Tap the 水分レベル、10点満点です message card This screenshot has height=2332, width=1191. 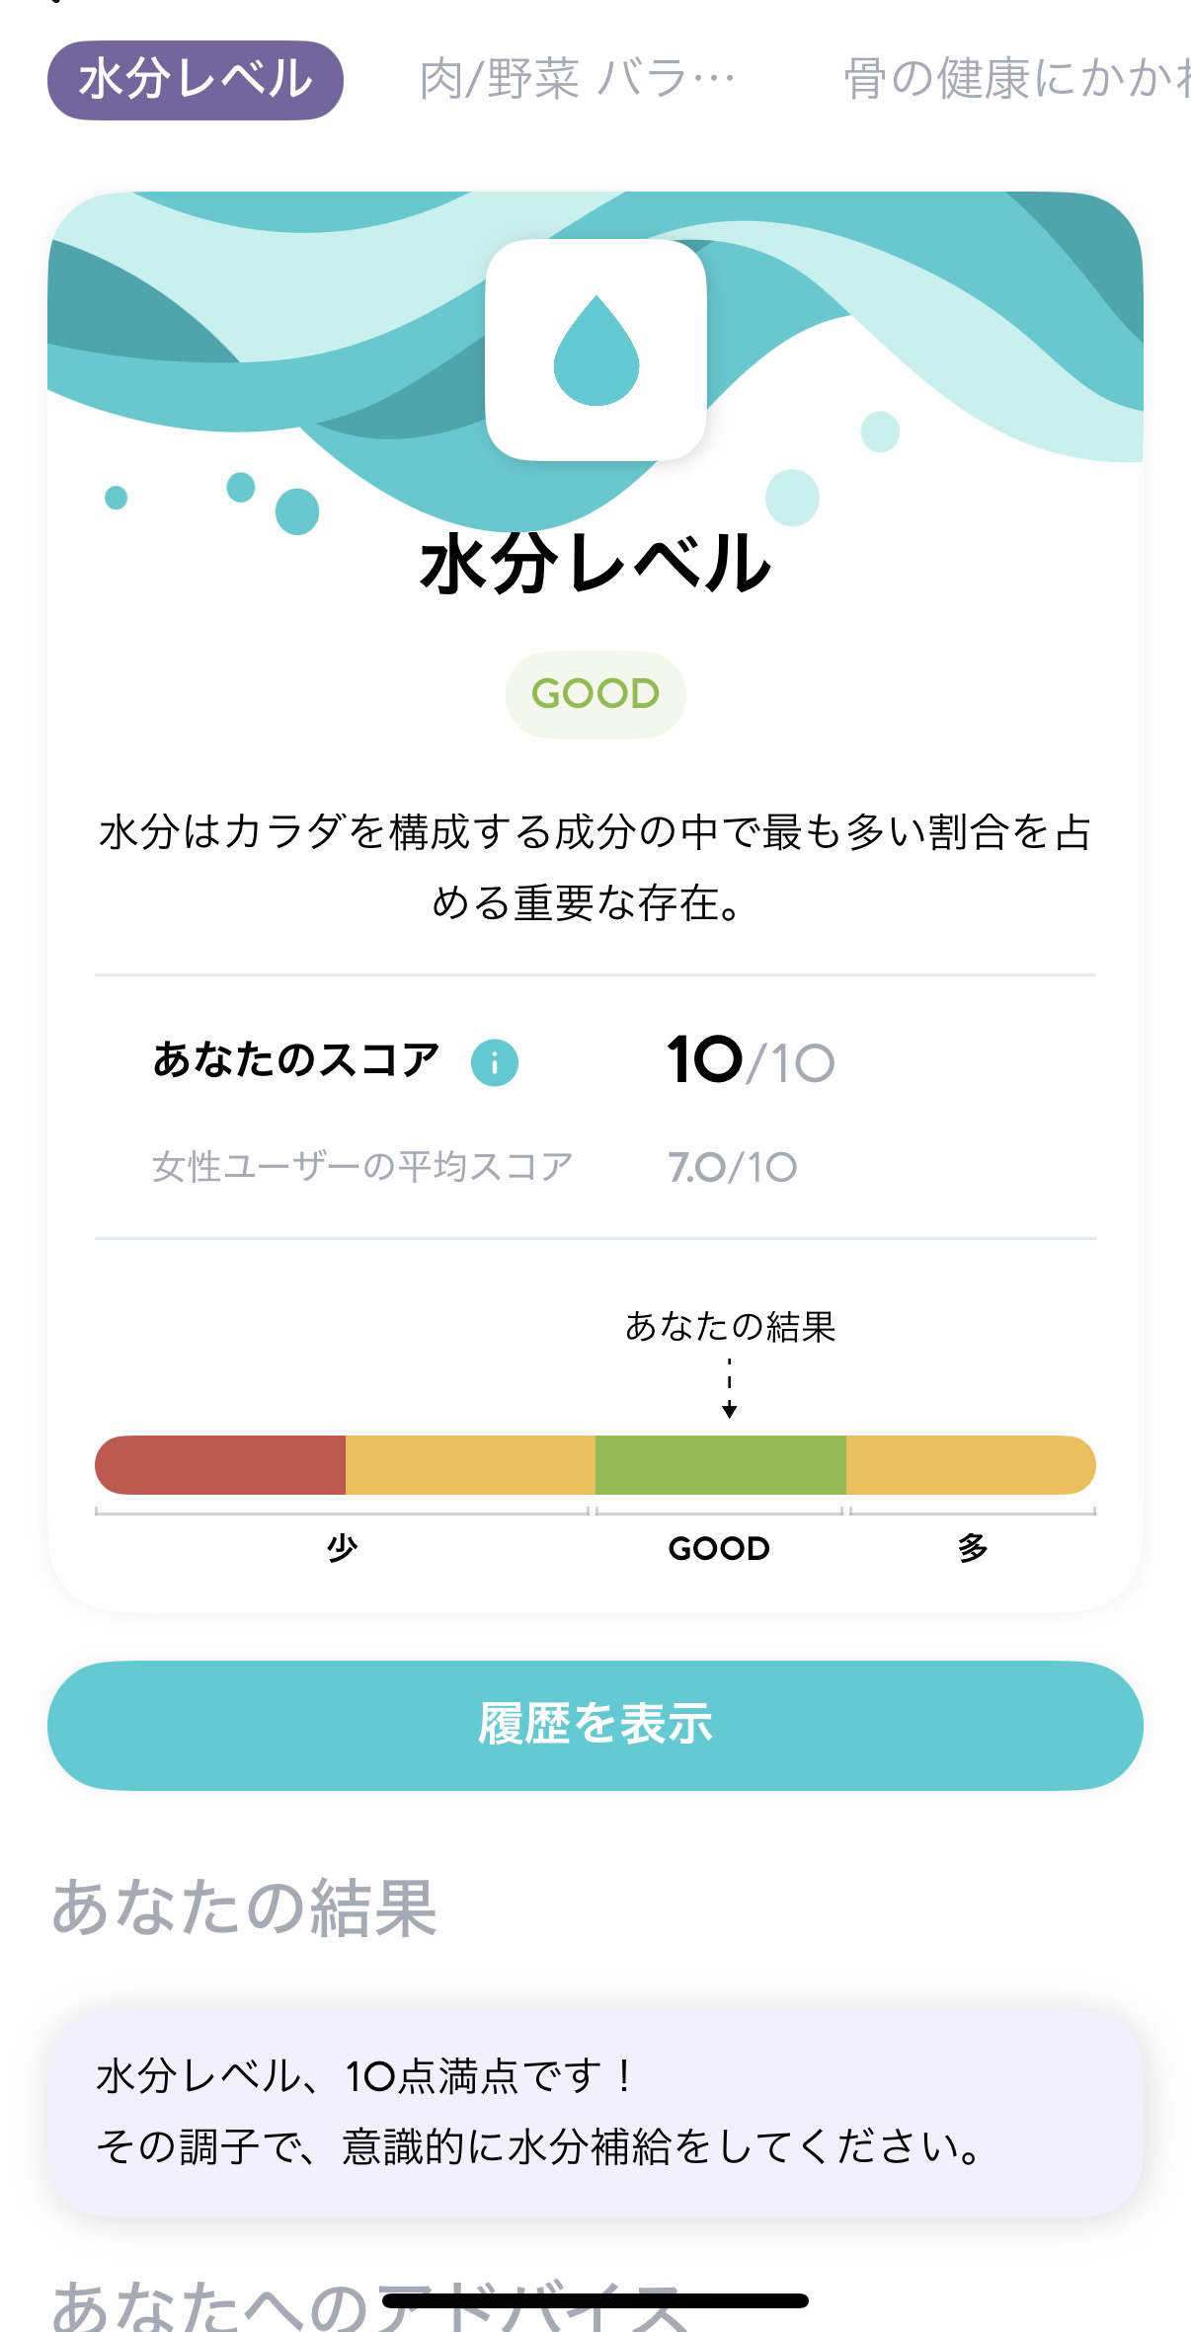coord(595,2112)
